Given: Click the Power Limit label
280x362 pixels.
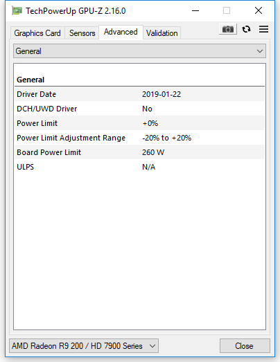Looking at the screenshot, I should [37, 123].
